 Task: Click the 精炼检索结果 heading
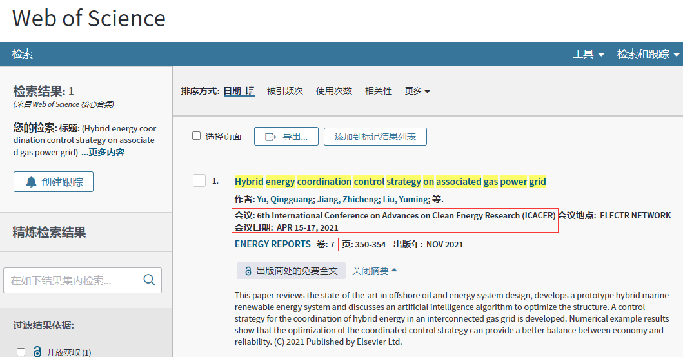click(49, 233)
